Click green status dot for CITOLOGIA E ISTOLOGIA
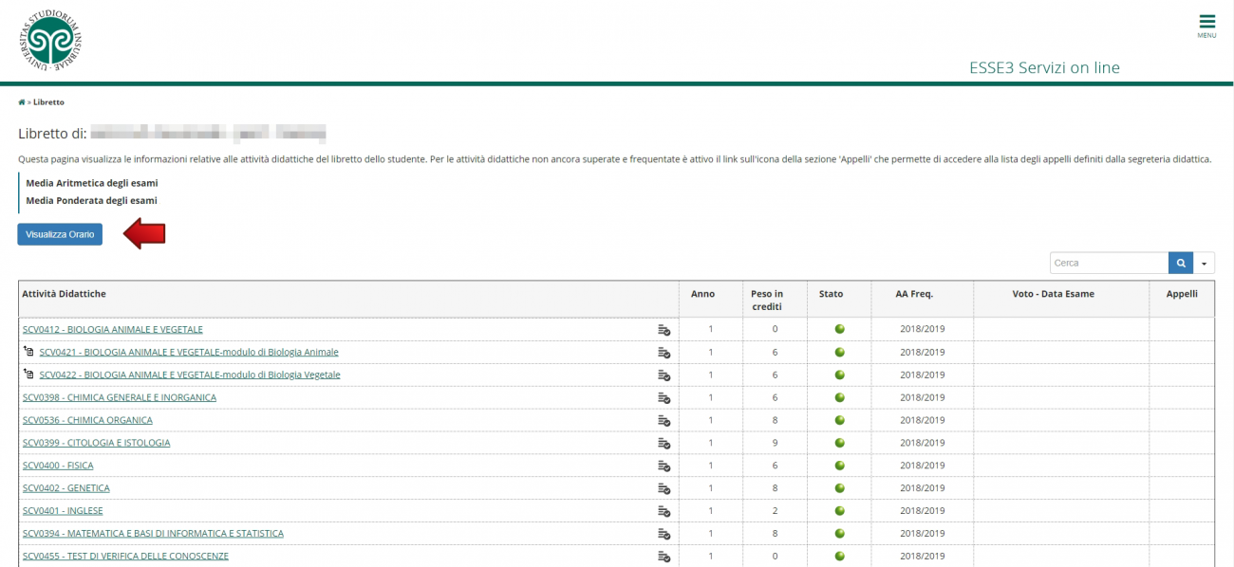This screenshot has height=567, width=1234. (x=839, y=443)
